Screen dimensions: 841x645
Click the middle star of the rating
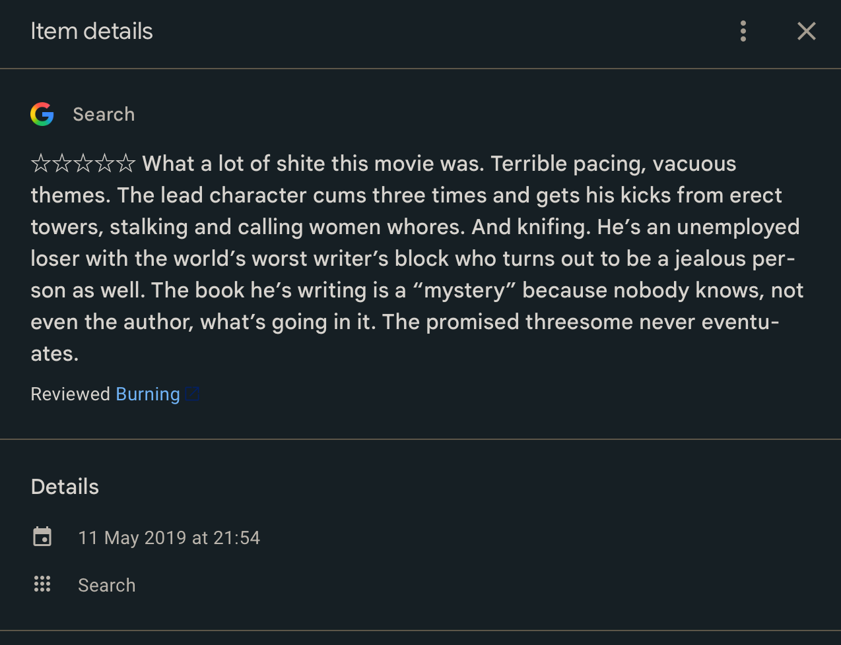point(83,163)
